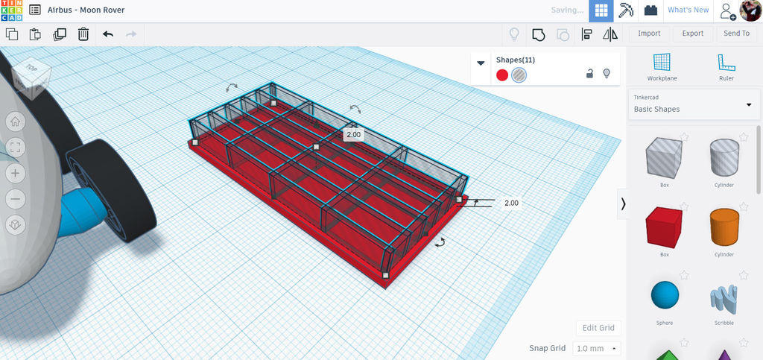Pick the blue Sphere shape
Viewport: 763px width, 360px height.
[664, 296]
